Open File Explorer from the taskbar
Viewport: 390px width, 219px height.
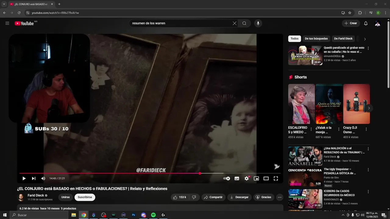pyautogui.click(x=74, y=215)
